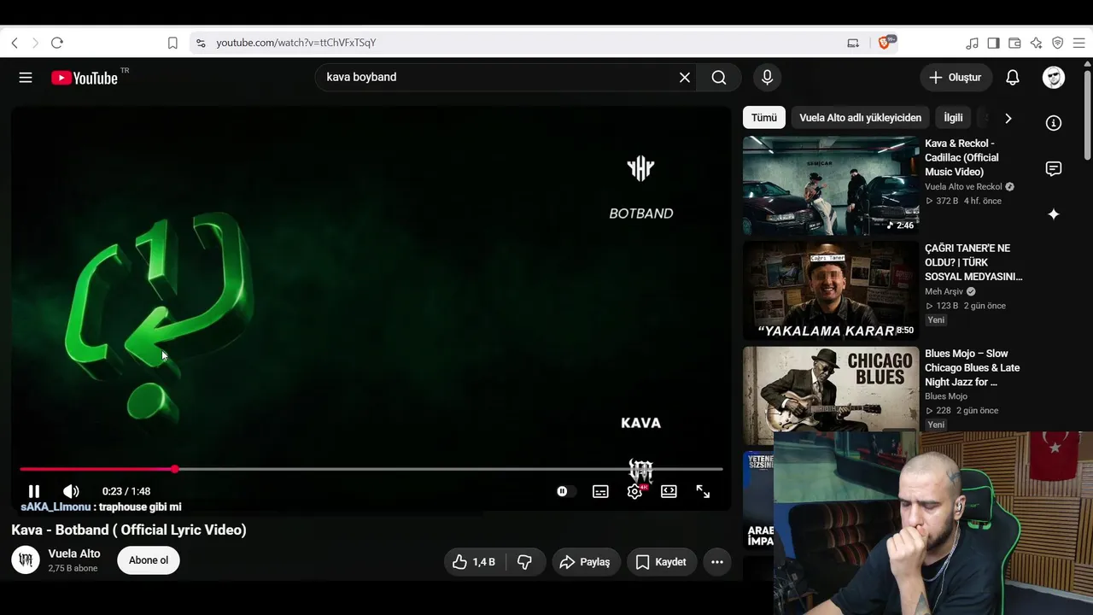1093x615 pixels.
Task: Go back in browser history
Action: point(15,43)
